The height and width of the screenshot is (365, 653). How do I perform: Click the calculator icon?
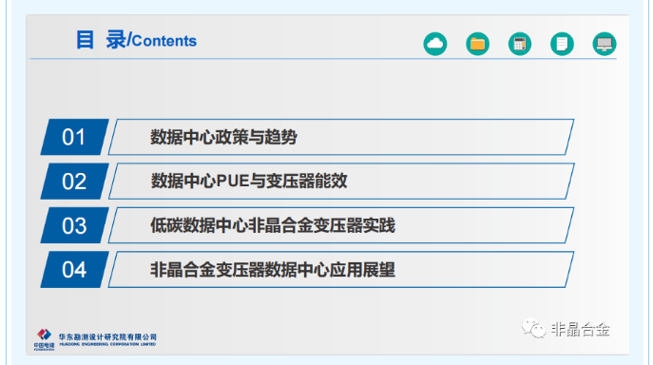click(x=520, y=44)
